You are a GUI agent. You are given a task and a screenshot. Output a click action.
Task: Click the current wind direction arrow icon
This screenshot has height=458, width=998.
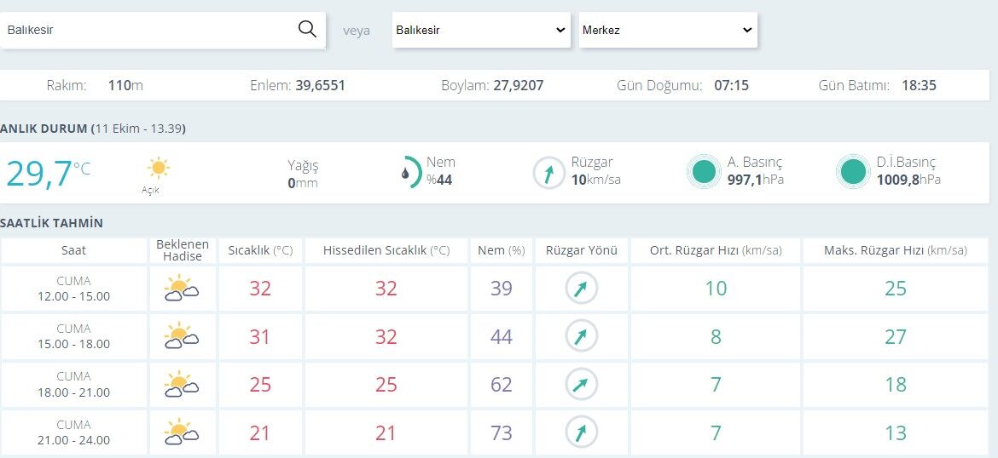coord(548,172)
